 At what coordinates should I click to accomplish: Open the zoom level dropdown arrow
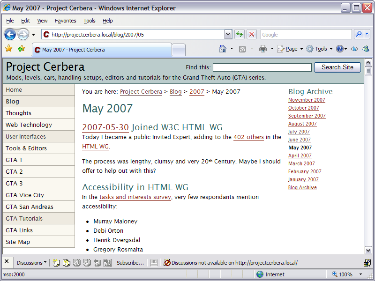tap(360, 274)
